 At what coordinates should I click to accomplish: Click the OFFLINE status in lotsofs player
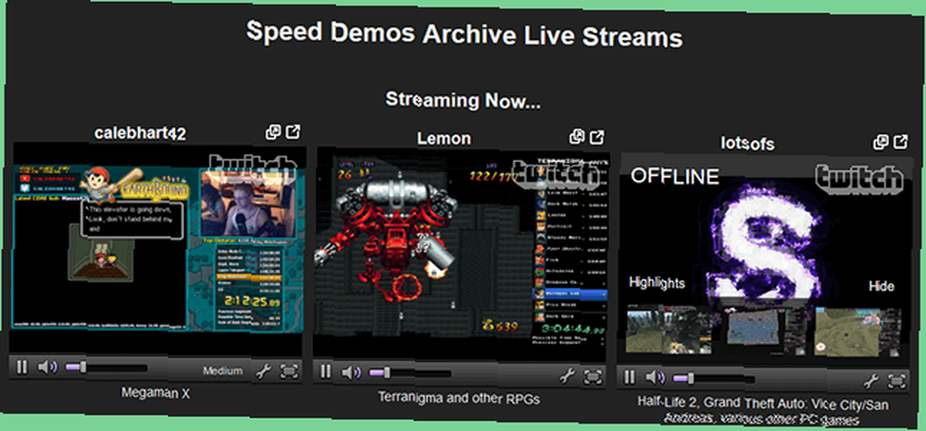(x=674, y=176)
